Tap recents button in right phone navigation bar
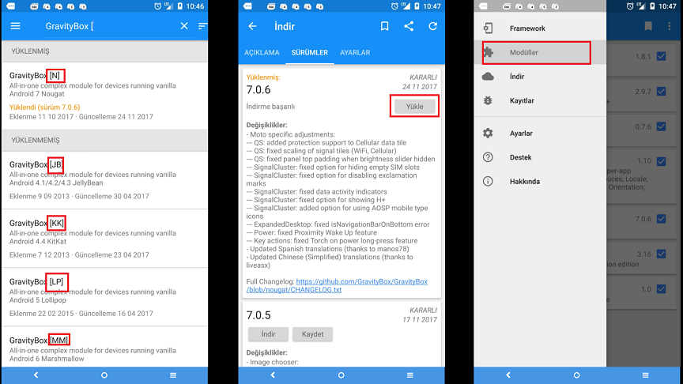This screenshot has width=683, height=384. point(646,375)
